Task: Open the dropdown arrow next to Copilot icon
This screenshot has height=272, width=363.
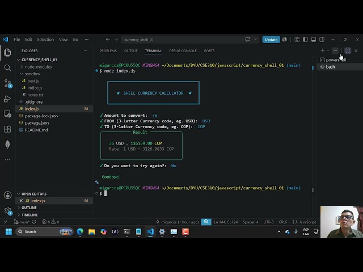Action: point(255,39)
